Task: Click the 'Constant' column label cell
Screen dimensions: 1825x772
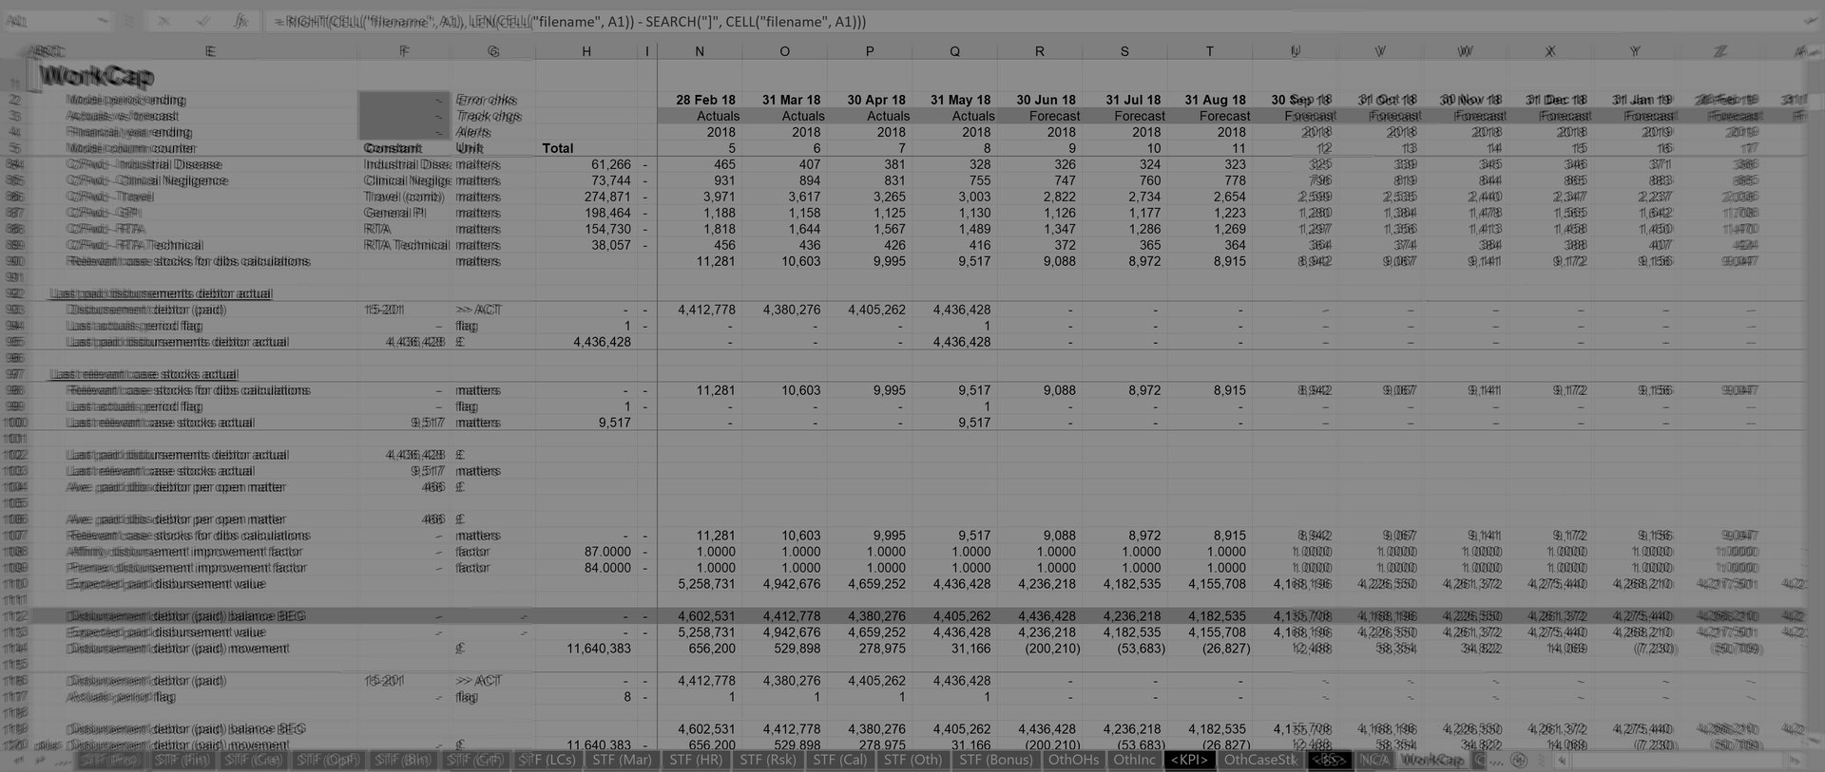Action: click(x=393, y=148)
